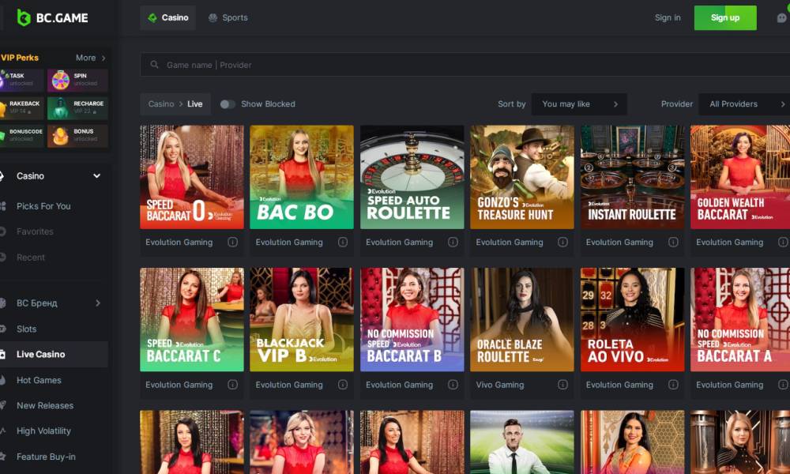Click the green Sign up button
Viewport: 790px width, 474px height.
tap(724, 17)
